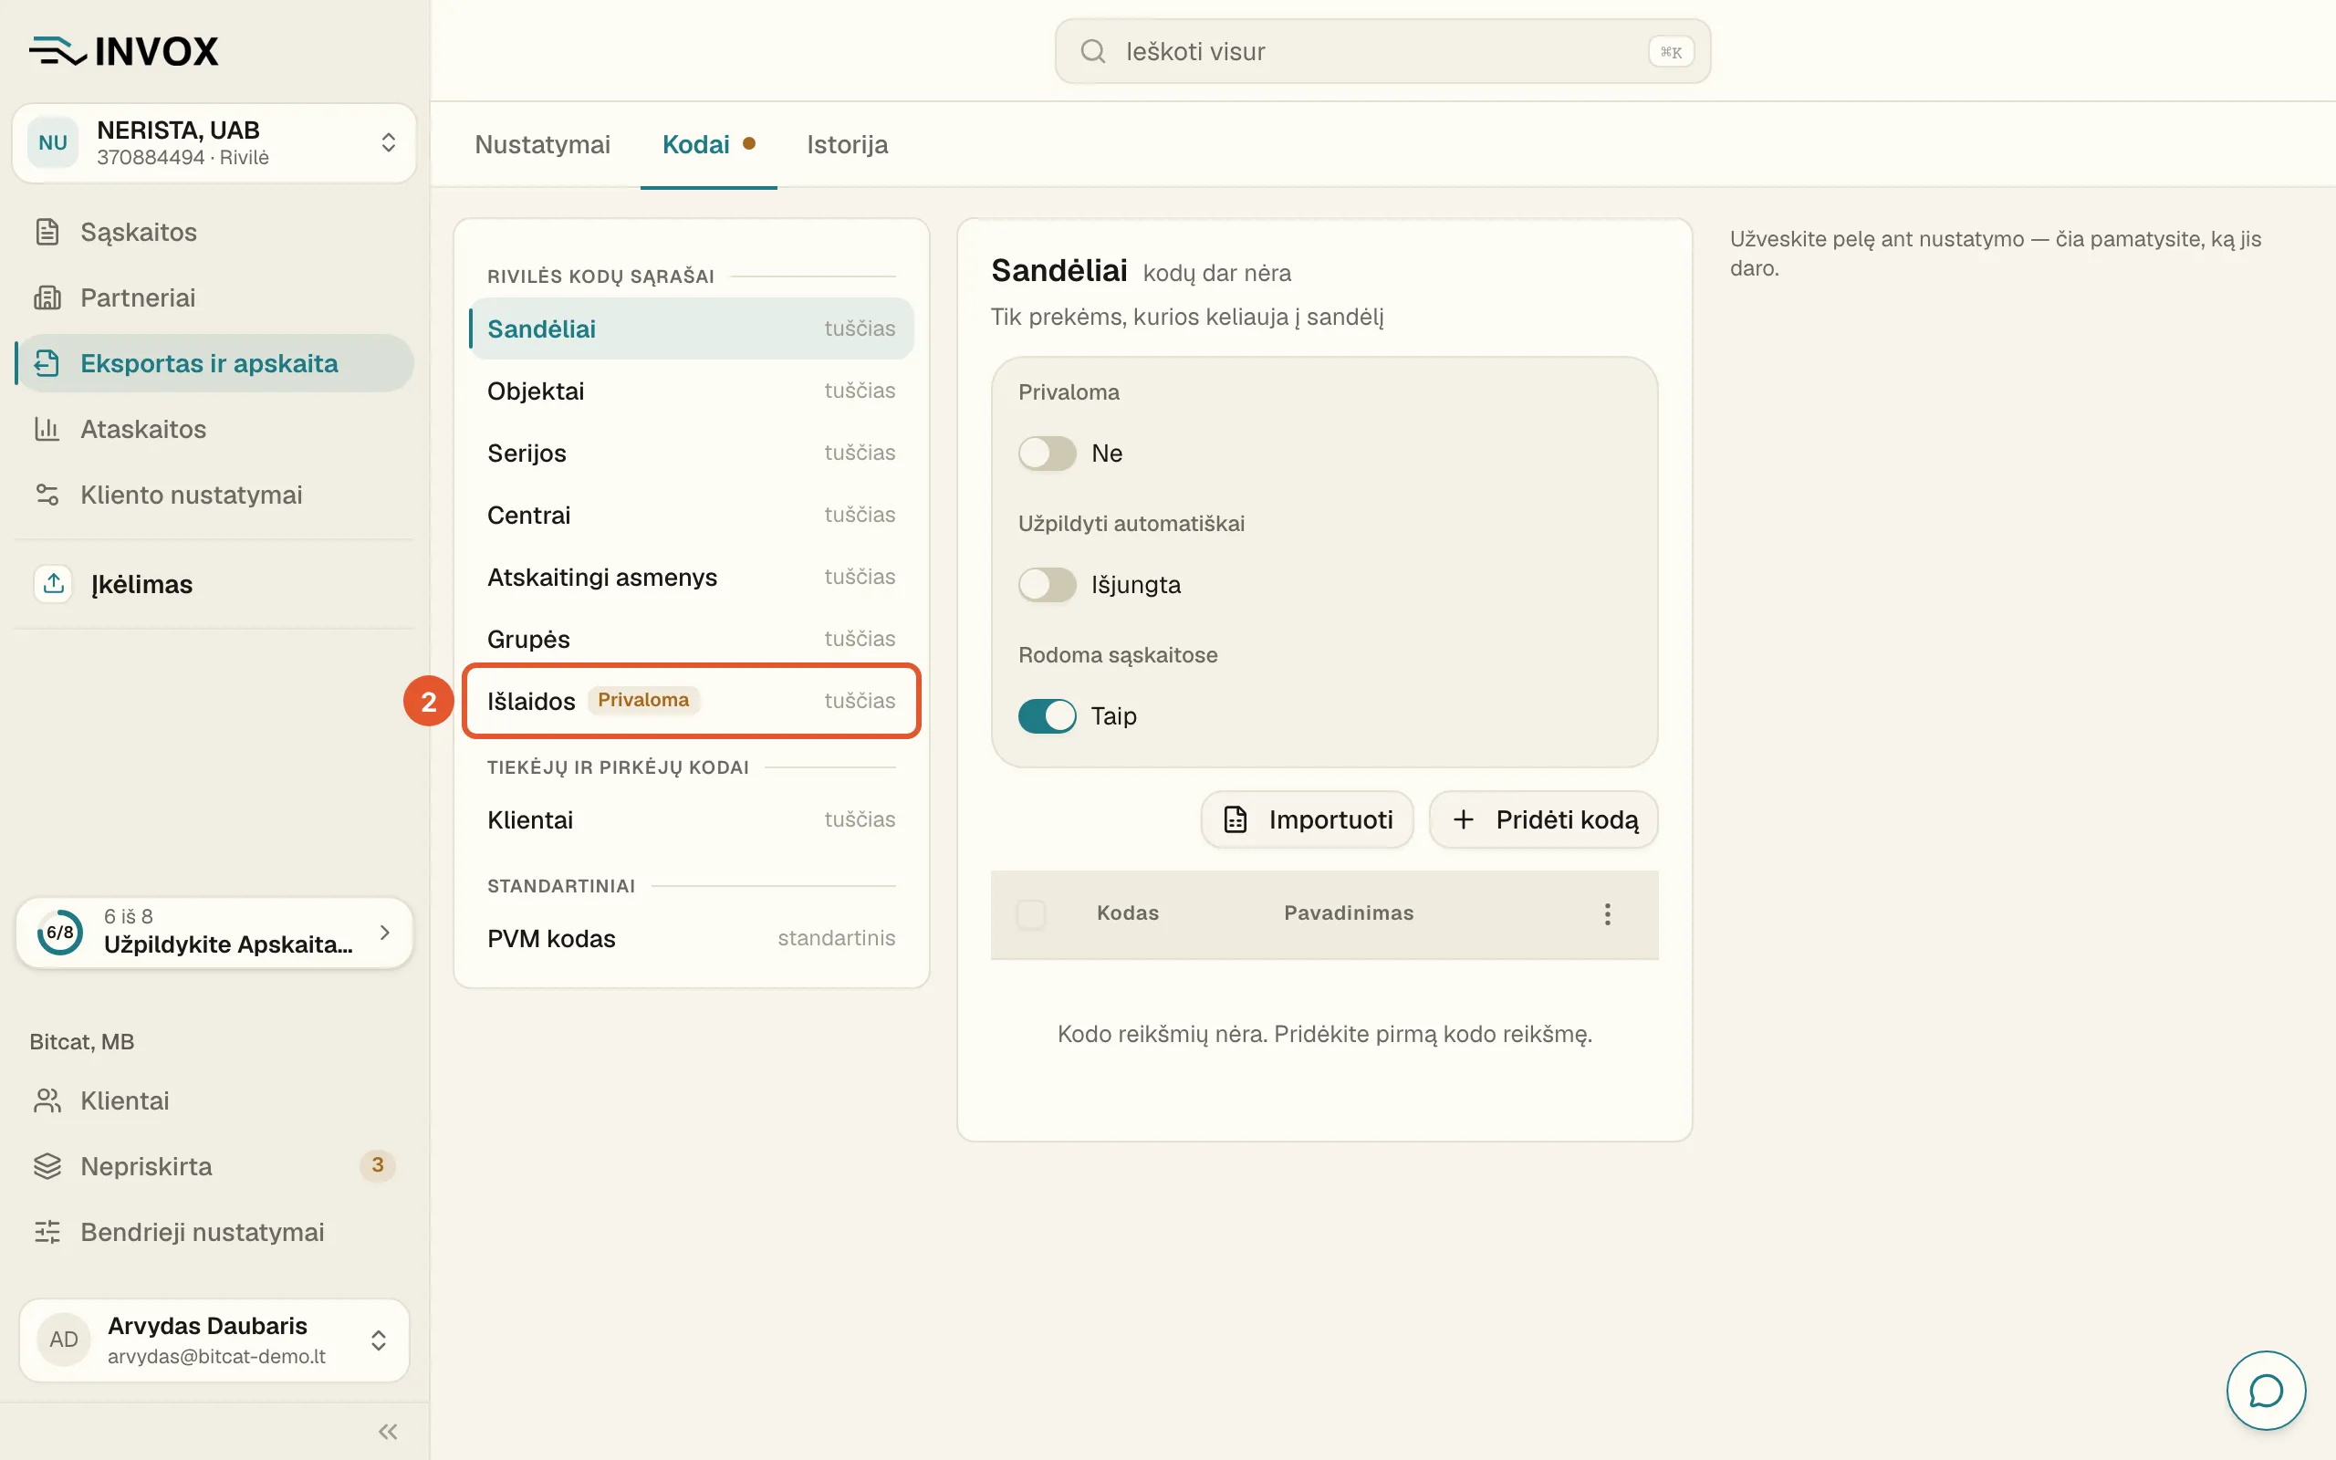2336x1460 pixels.
Task: Open Kliento nustatymai
Action: [x=214, y=495]
